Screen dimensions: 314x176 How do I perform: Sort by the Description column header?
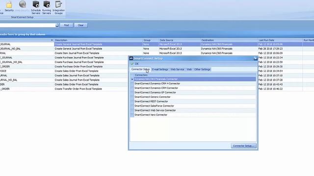pos(98,40)
